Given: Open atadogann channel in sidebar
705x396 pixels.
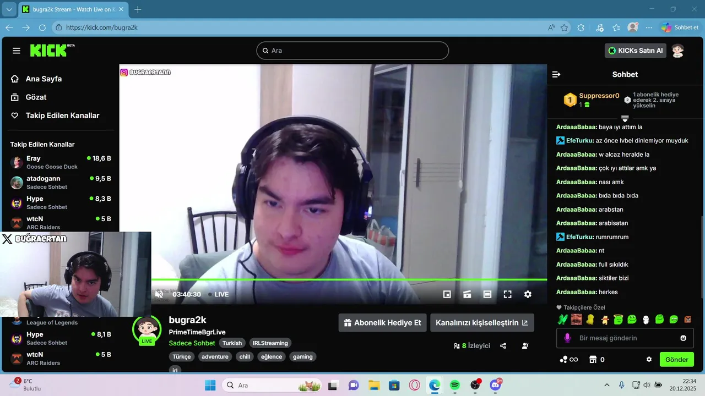Looking at the screenshot, I should pos(61,183).
